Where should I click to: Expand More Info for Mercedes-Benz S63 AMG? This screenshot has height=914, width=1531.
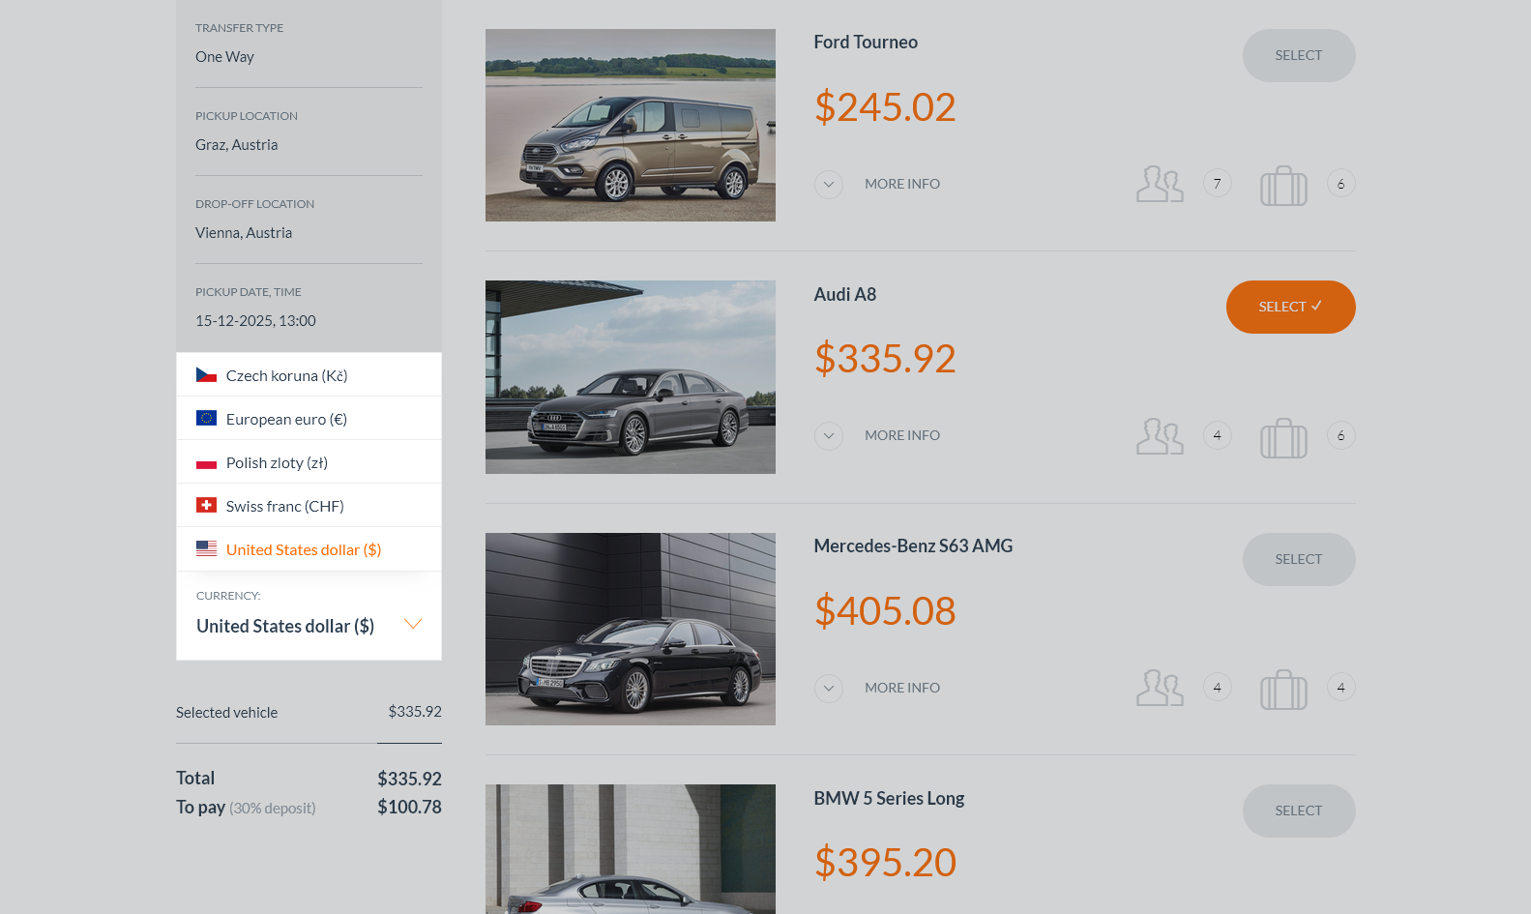[828, 688]
